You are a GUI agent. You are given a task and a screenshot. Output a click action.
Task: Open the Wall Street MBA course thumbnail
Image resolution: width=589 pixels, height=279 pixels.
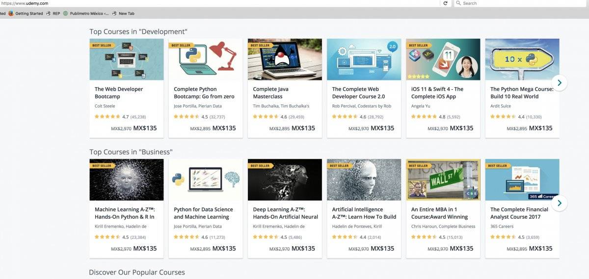tap(443, 179)
